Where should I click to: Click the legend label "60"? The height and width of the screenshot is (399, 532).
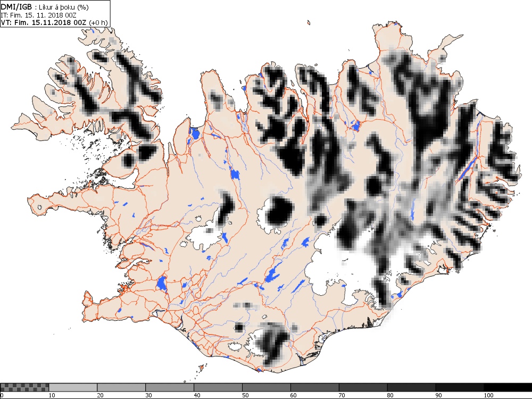pyautogui.click(x=294, y=395)
